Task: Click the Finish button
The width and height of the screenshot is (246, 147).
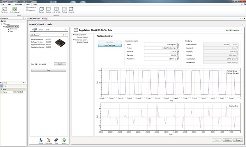Action: (x=227, y=140)
